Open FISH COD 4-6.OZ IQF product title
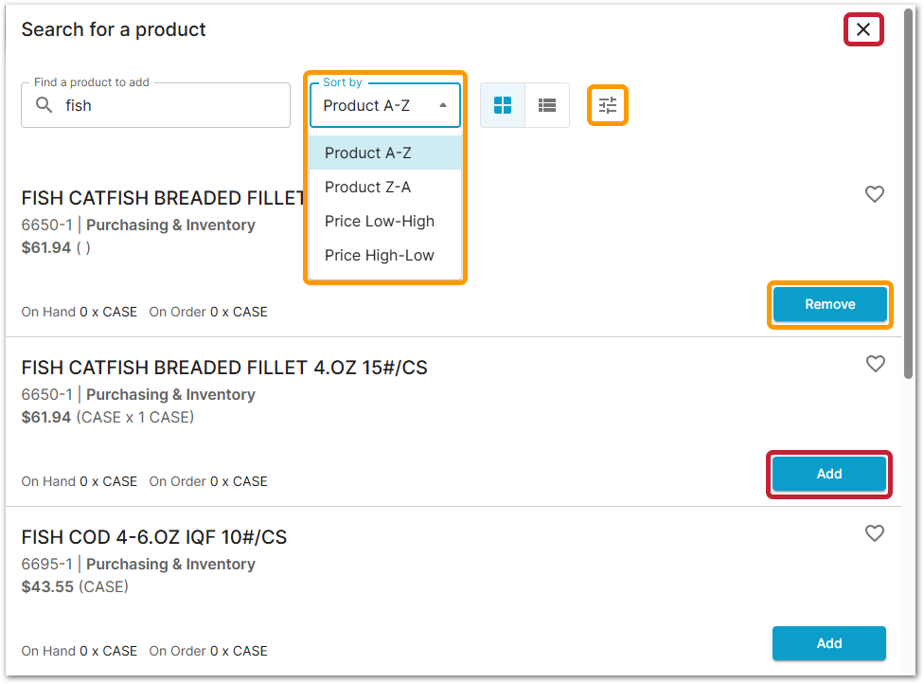 pos(154,537)
